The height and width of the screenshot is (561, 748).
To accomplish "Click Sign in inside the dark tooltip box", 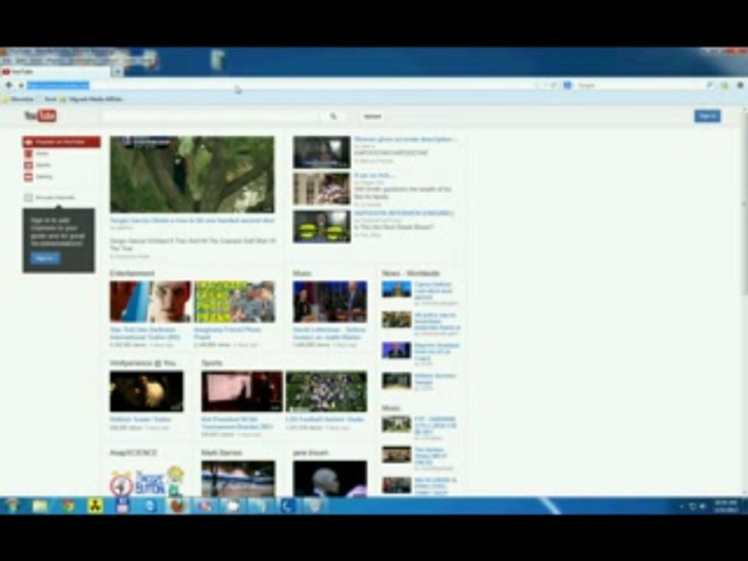I will tap(45, 258).
